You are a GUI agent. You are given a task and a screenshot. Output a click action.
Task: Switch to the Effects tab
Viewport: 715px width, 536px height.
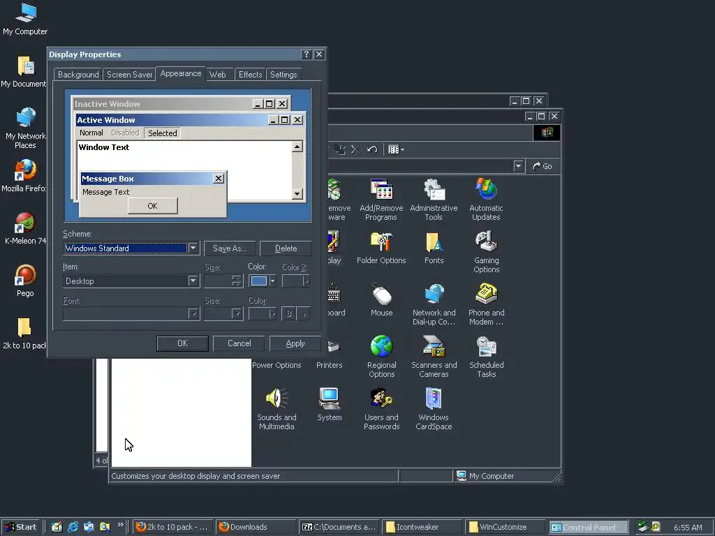(x=251, y=74)
